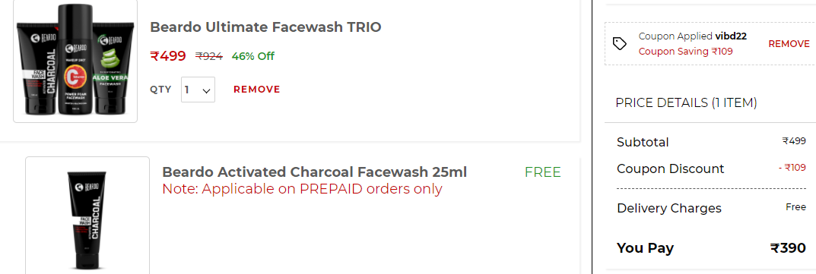Click the coupon tag icon

pos(619,43)
